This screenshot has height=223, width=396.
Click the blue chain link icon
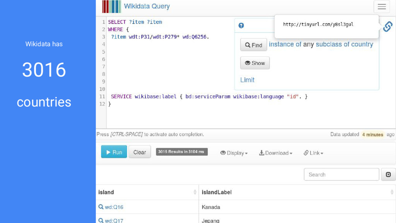pyautogui.click(x=387, y=26)
